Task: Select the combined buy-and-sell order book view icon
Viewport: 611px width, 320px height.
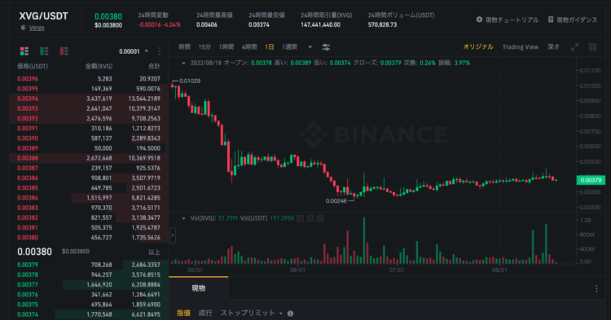Action: click(24, 51)
